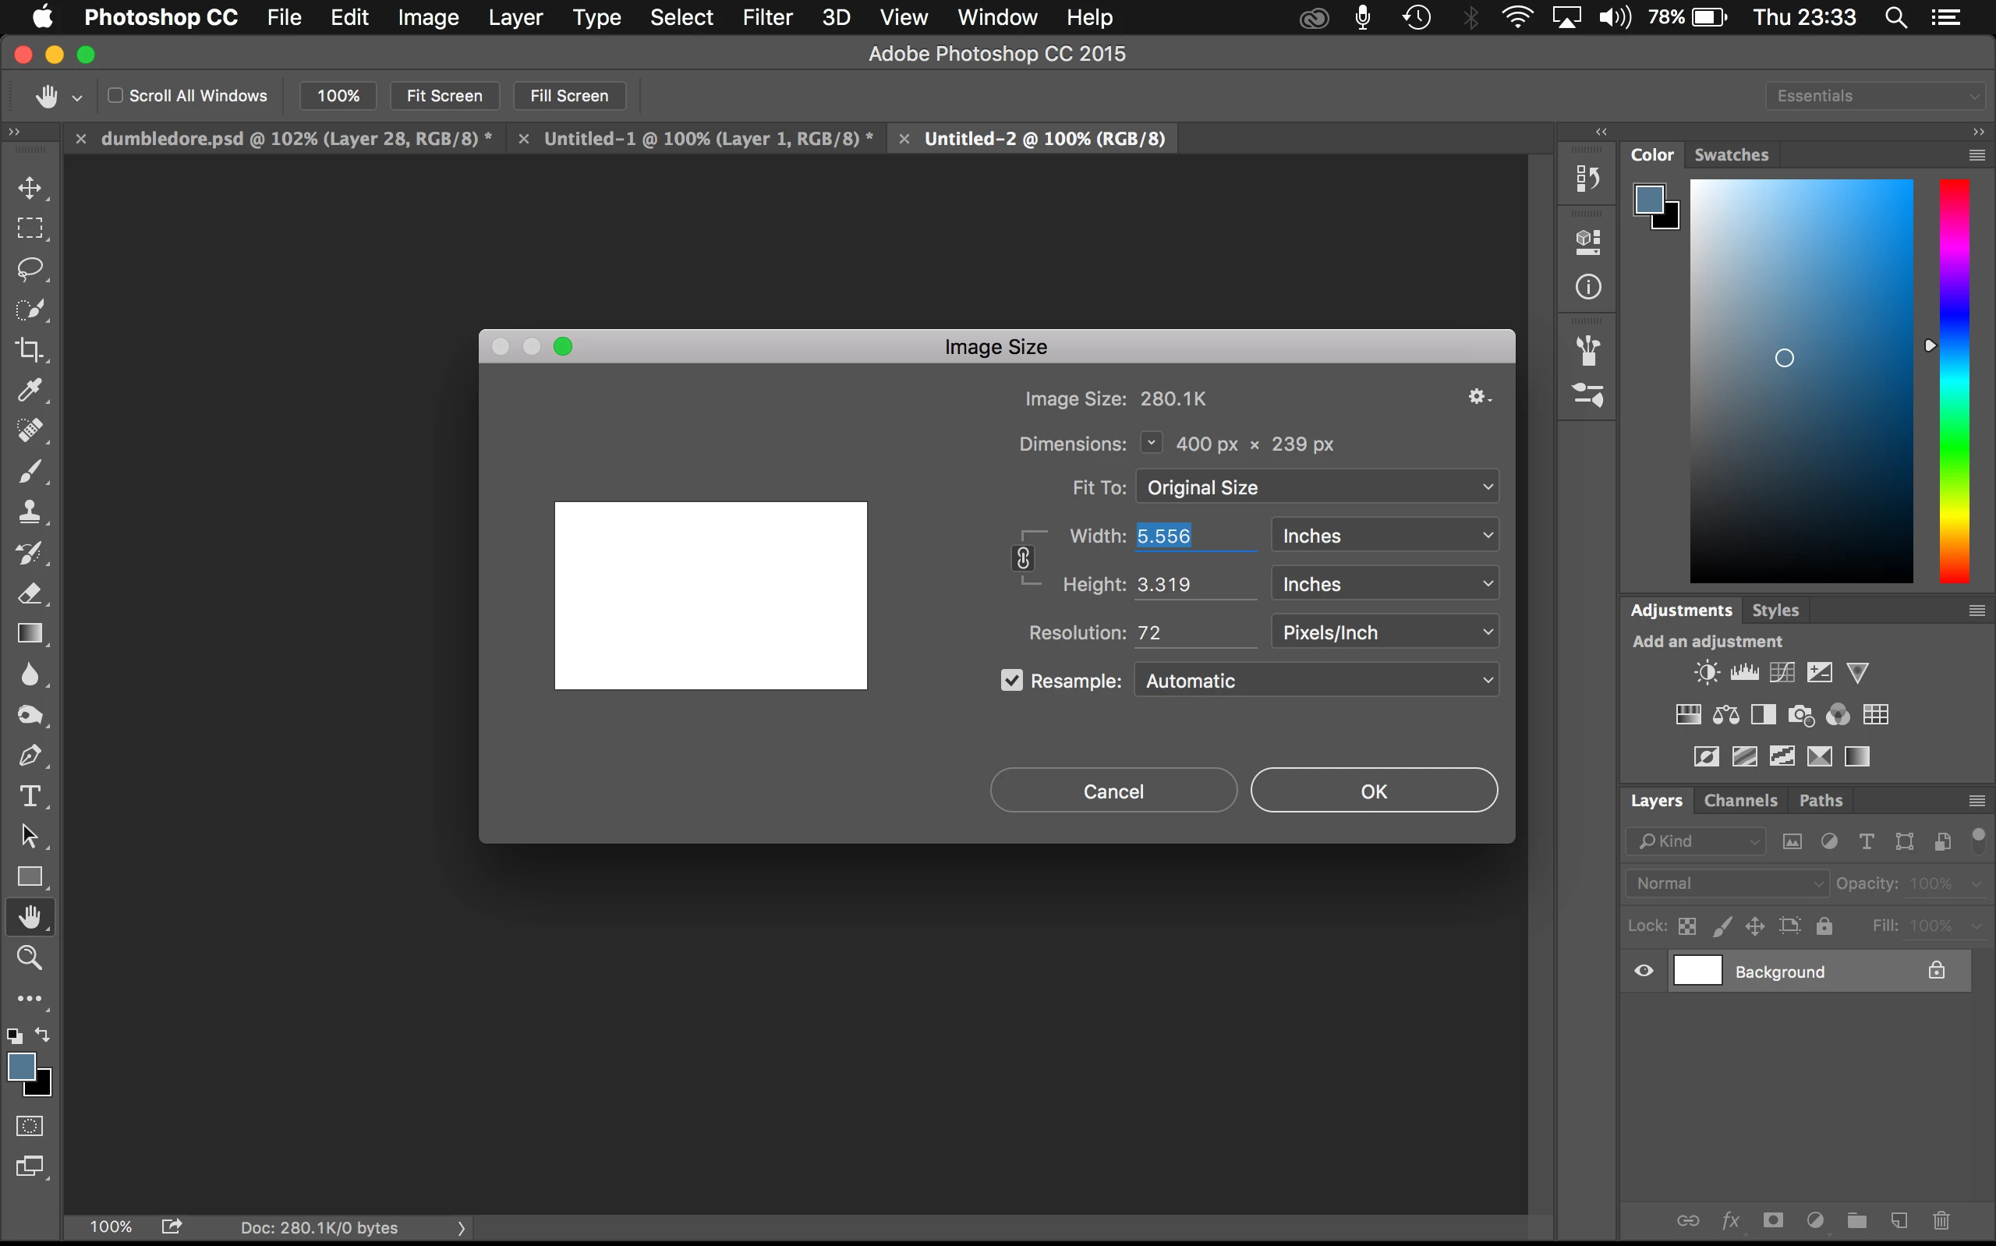
Task: Add a Brightness/Contrast adjustment
Action: pyautogui.click(x=1706, y=672)
